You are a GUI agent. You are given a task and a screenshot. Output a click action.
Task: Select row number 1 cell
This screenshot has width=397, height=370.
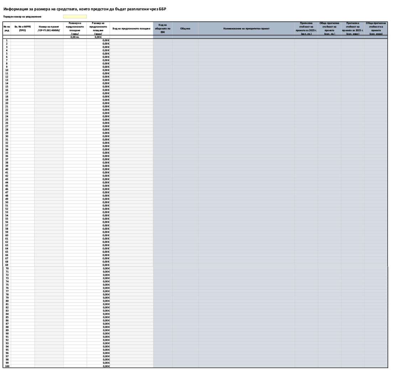point(6,41)
